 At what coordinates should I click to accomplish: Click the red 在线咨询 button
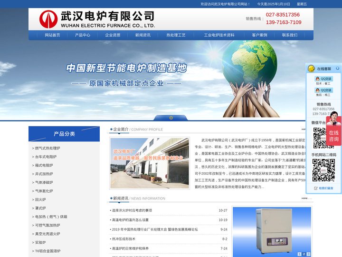pyautogui.click(x=334, y=131)
